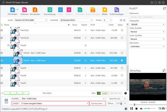Screen dimensions: 167x112
Task: Pause the preview playback
Action: click(132, 108)
